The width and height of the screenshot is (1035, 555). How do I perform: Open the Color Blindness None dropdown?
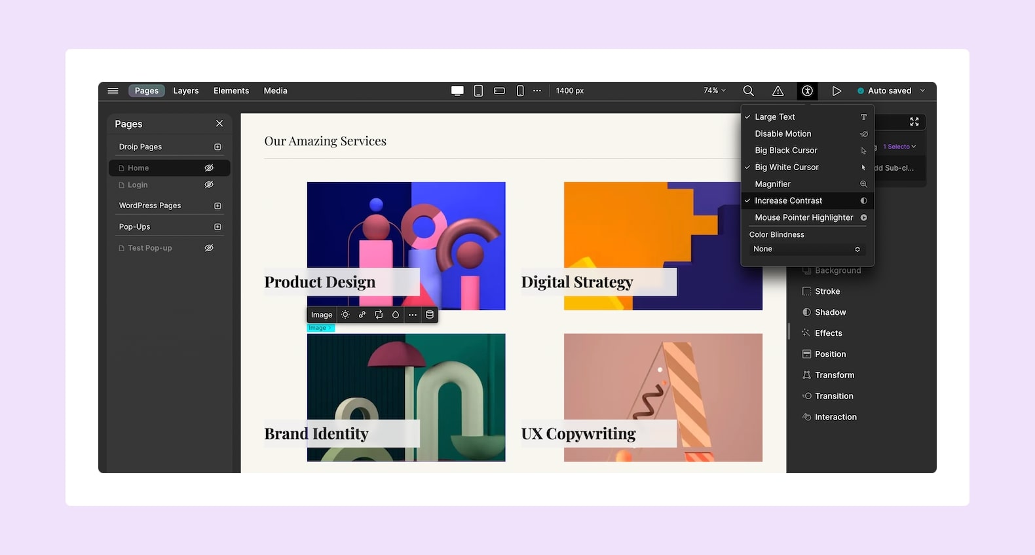click(x=806, y=249)
